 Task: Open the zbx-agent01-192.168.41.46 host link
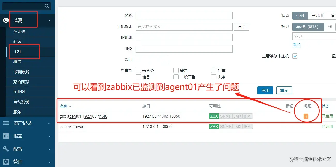tap(83, 116)
